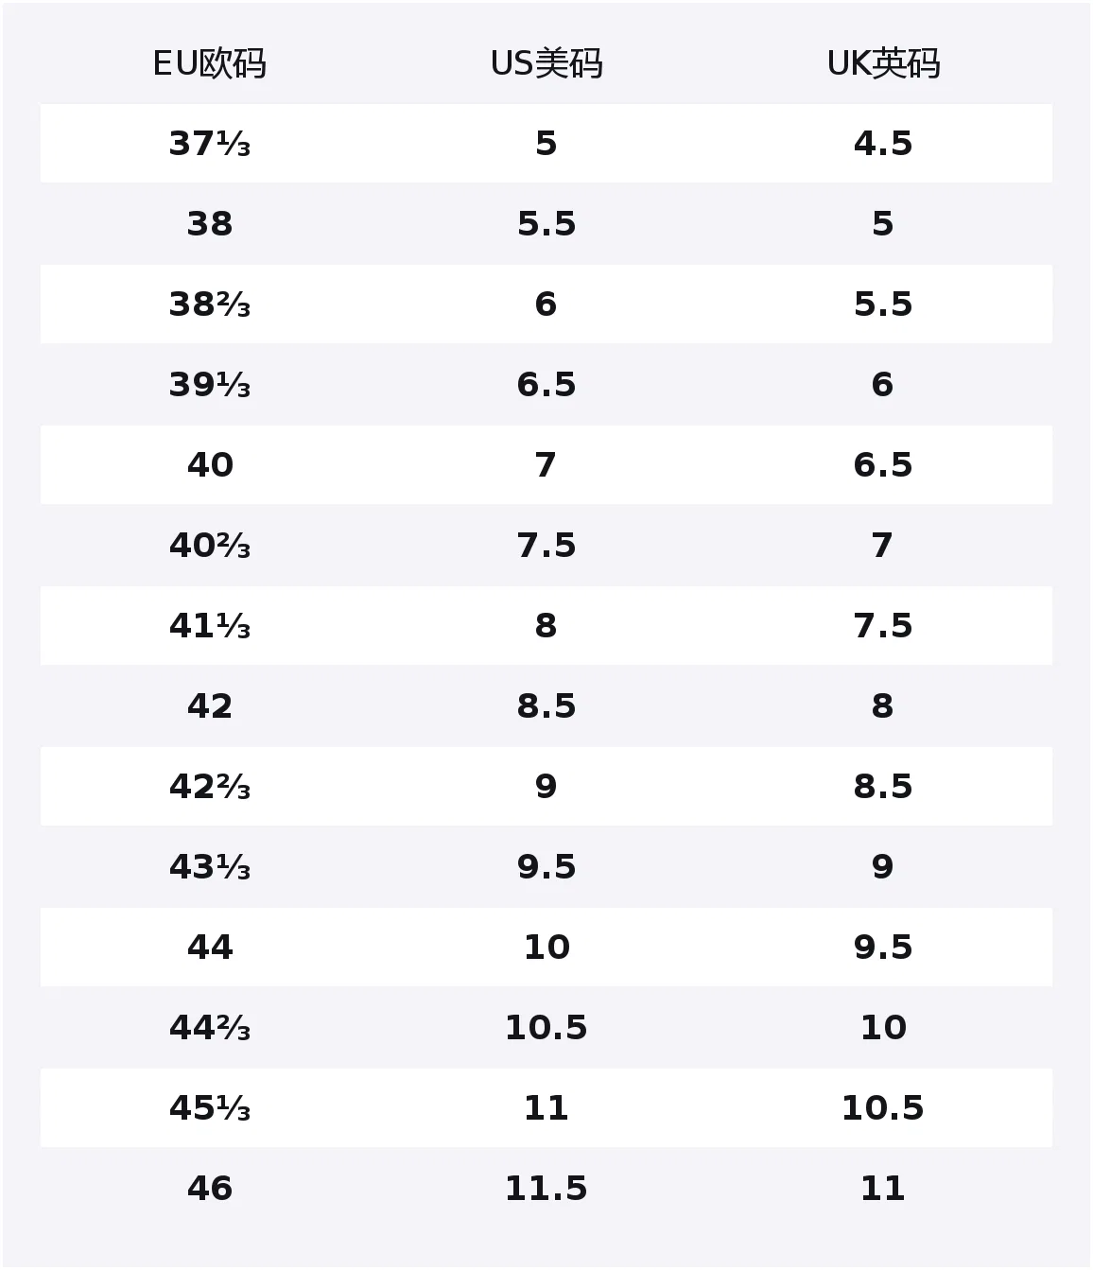Select EU size 46 in last row
Image resolution: width=1093 pixels, height=1270 pixels.
[209, 1189]
